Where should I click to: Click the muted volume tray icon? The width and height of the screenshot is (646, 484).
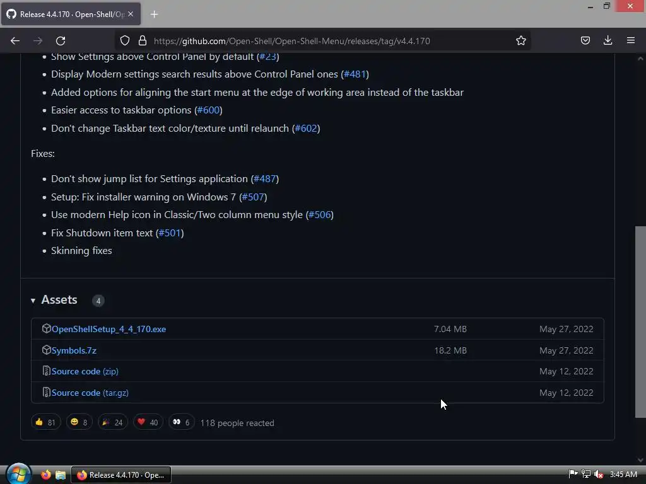(599, 474)
